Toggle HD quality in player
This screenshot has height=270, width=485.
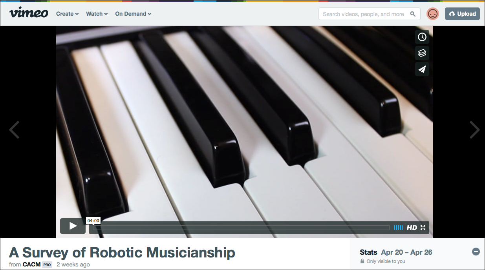(x=412, y=228)
